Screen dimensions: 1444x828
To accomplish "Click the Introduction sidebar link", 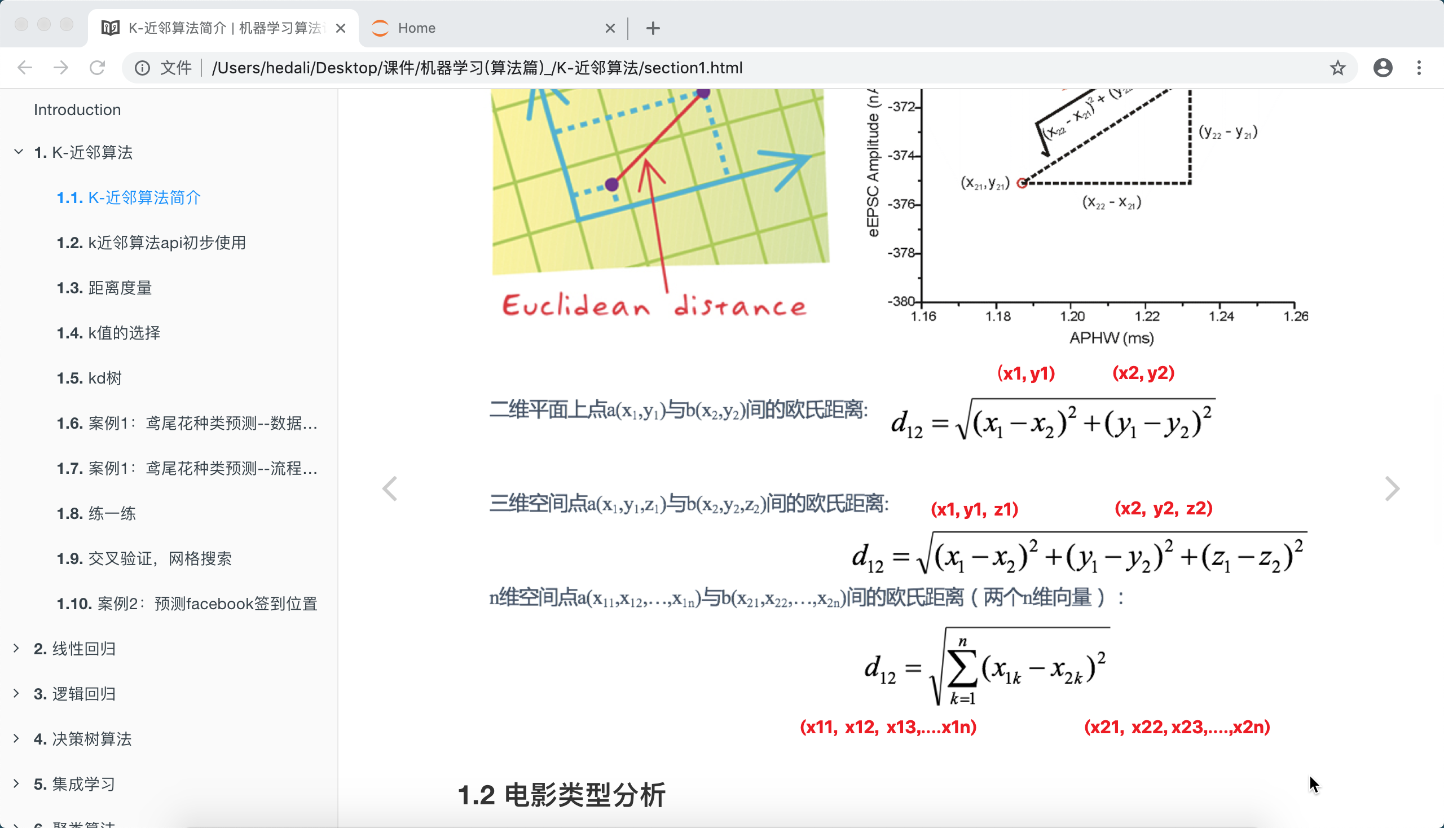I will [x=77, y=109].
